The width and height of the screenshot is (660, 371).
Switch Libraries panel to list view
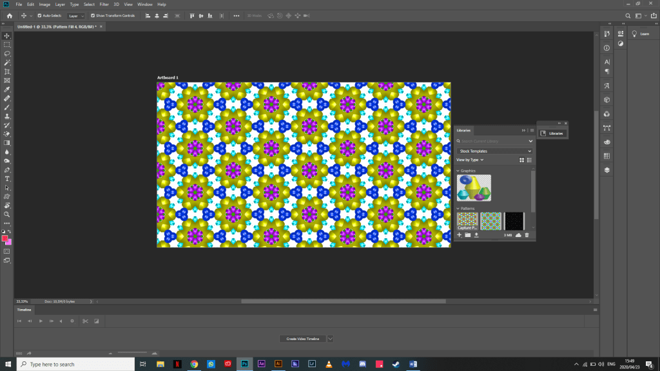pyautogui.click(x=529, y=160)
